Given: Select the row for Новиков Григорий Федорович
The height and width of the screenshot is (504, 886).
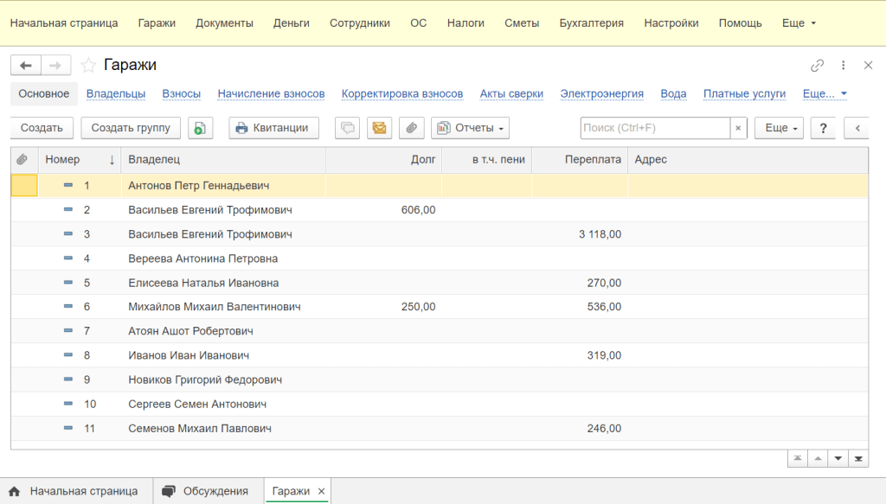Looking at the screenshot, I should pyautogui.click(x=205, y=380).
